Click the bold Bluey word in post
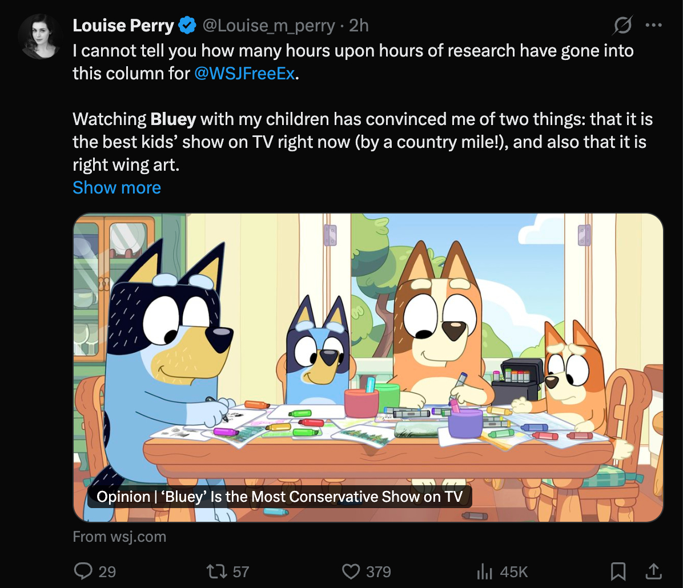 [x=173, y=119]
